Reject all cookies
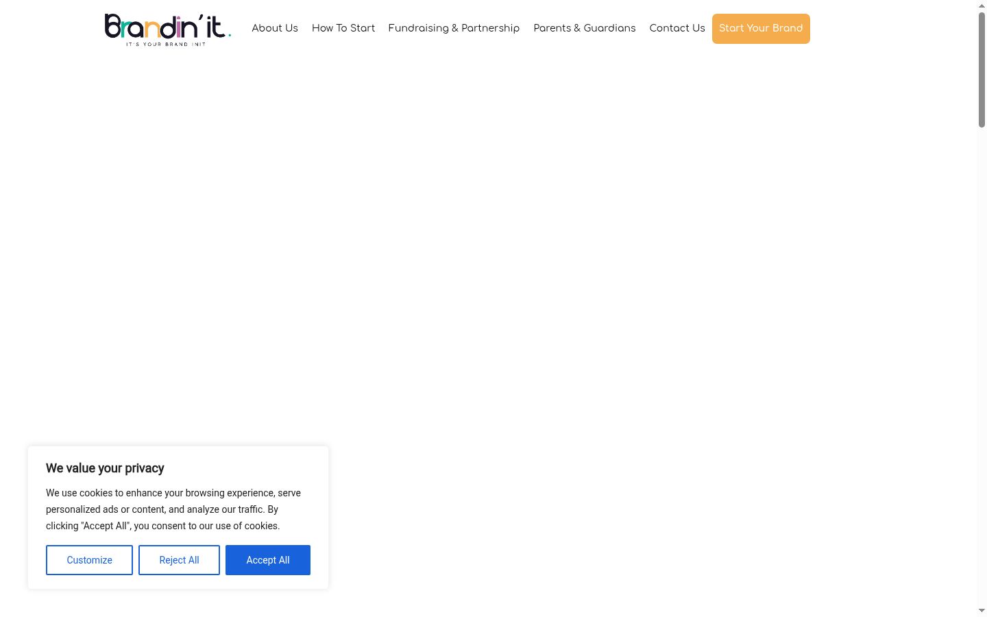Screen dimensions: 987x617 coord(179,560)
